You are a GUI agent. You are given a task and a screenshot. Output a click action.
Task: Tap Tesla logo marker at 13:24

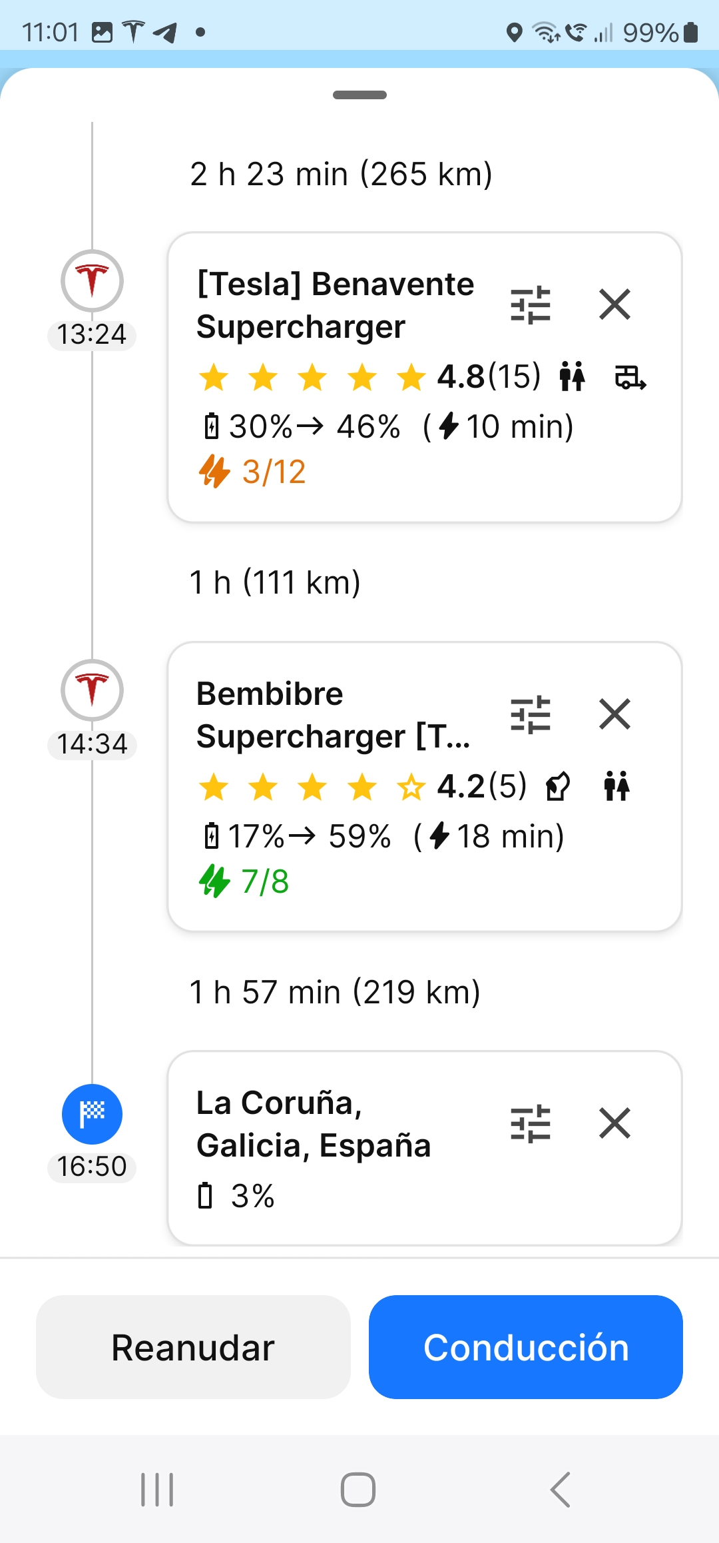click(92, 280)
